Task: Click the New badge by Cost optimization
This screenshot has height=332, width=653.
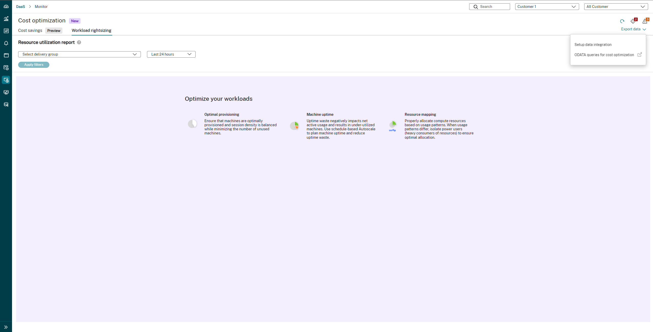Action: [75, 21]
